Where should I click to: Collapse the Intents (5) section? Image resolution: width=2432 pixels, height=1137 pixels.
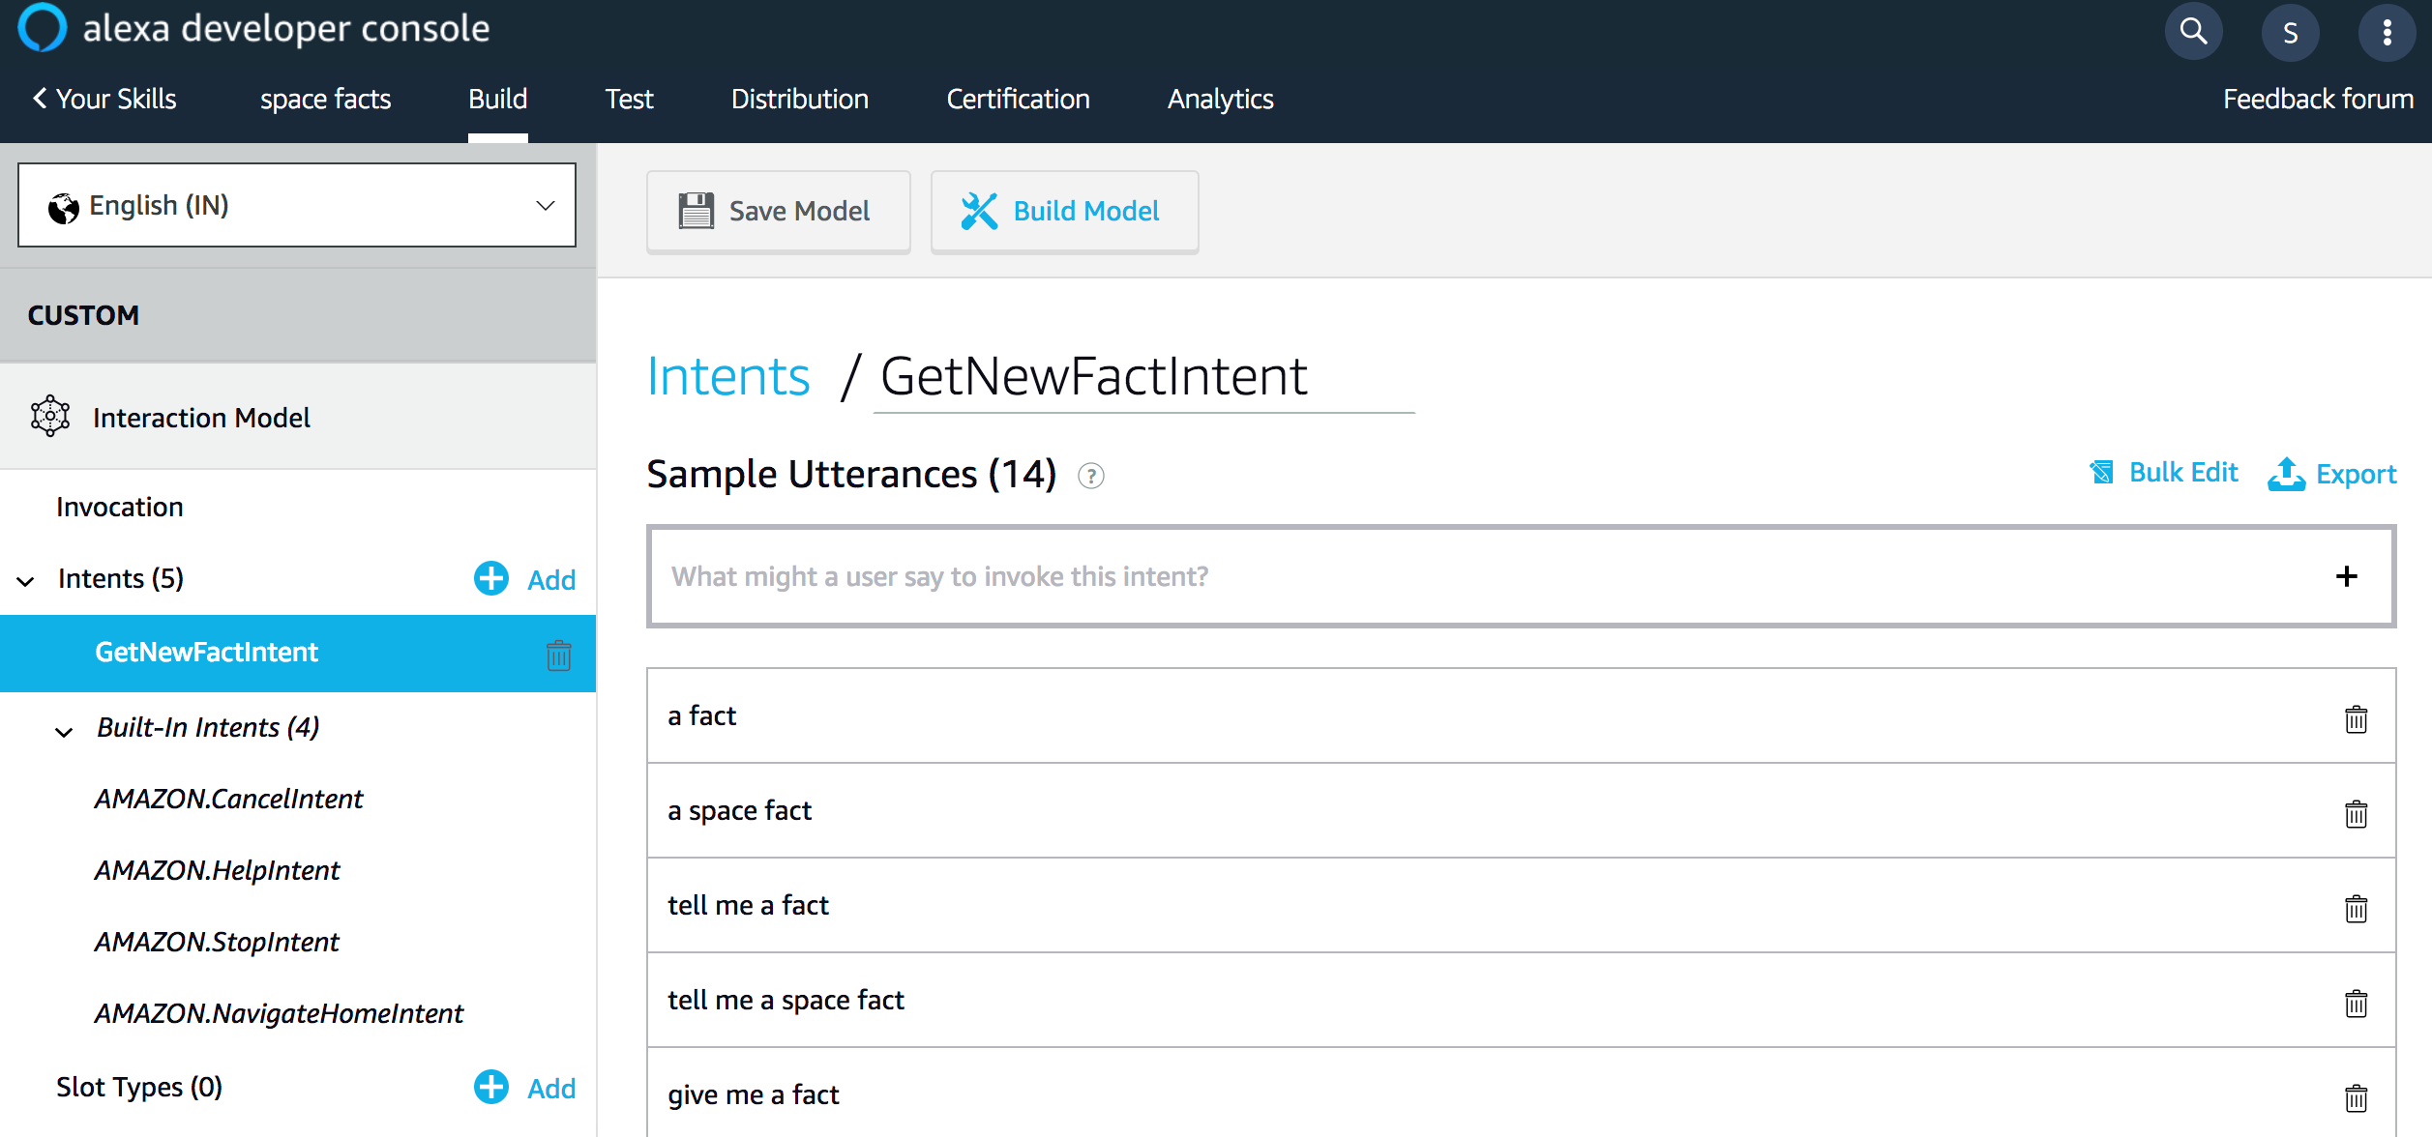pyautogui.click(x=23, y=580)
